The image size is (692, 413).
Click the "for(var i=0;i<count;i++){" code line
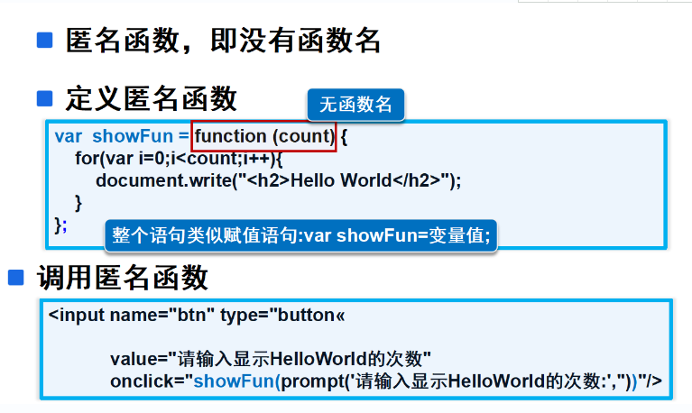179,158
